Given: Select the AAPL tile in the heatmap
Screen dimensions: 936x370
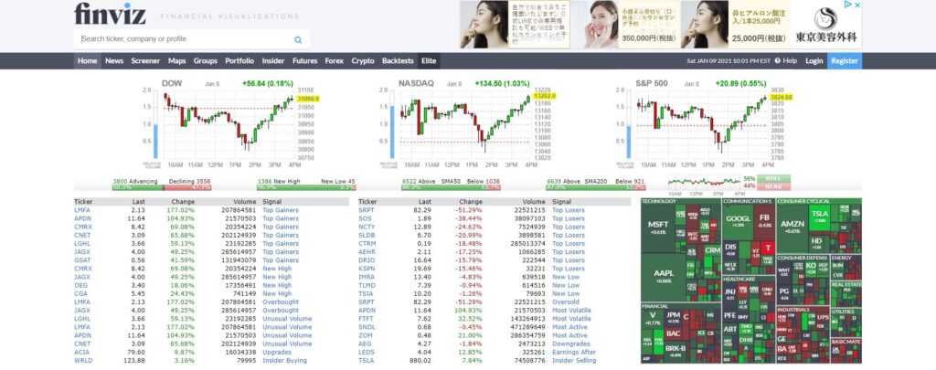Looking at the screenshot, I should (665, 275).
